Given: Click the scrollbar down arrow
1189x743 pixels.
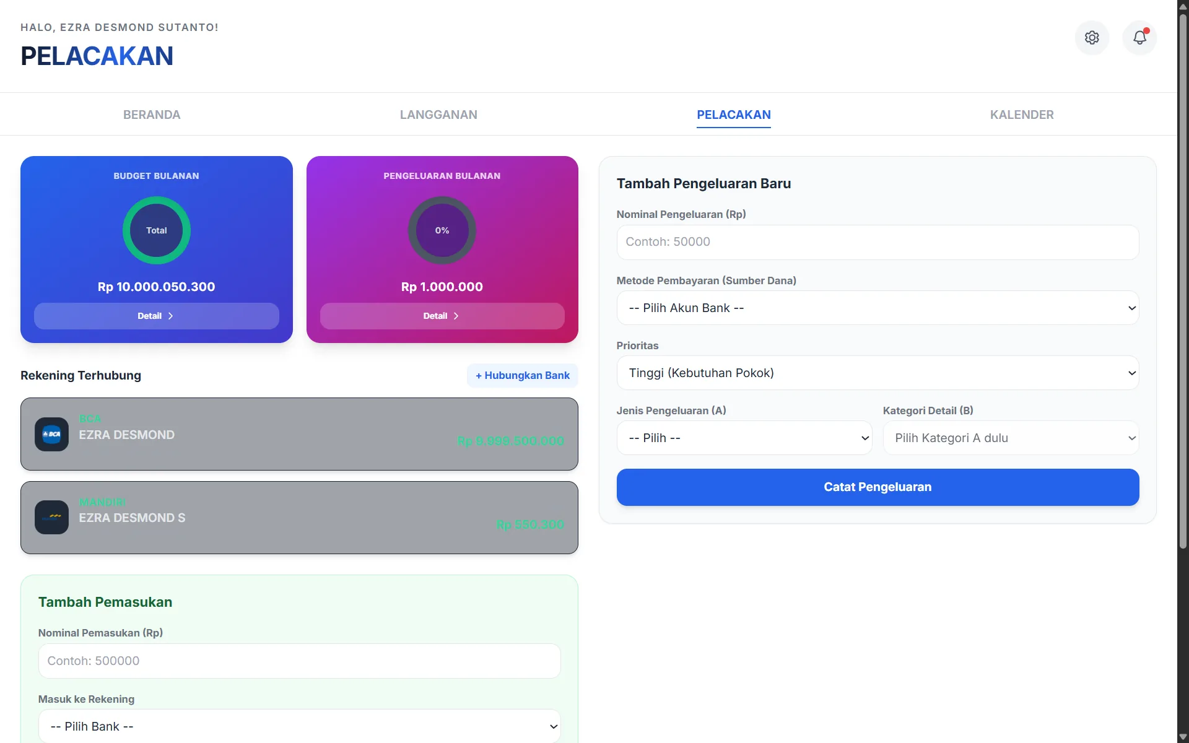Looking at the screenshot, I should [x=1183, y=737].
